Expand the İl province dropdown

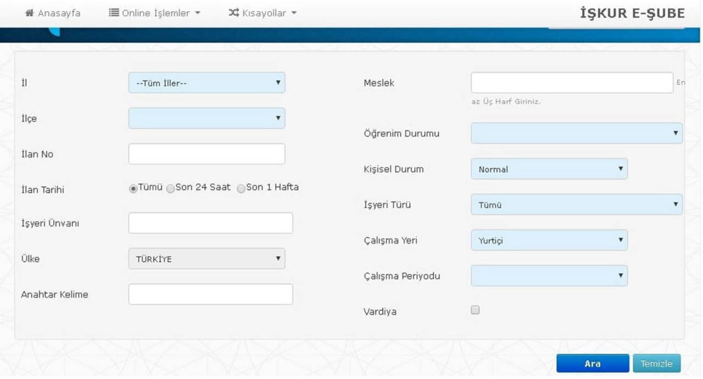click(207, 83)
